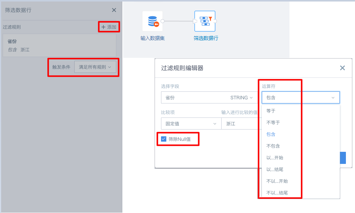Select 不包含 in the operator list
The height and width of the screenshot is (213, 355).
[x=273, y=146]
